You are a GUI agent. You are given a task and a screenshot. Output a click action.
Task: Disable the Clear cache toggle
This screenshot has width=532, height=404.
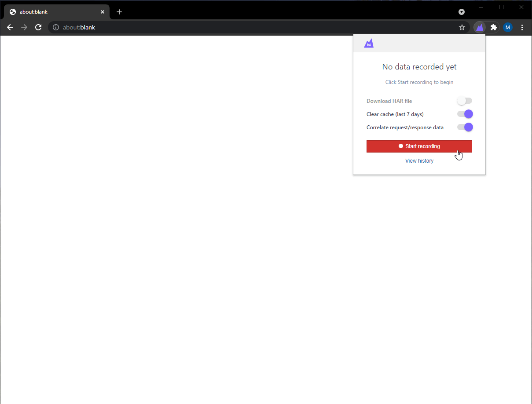465,114
